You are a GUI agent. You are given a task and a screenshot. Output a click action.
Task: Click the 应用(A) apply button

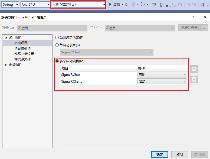pyautogui.click(x=199, y=155)
